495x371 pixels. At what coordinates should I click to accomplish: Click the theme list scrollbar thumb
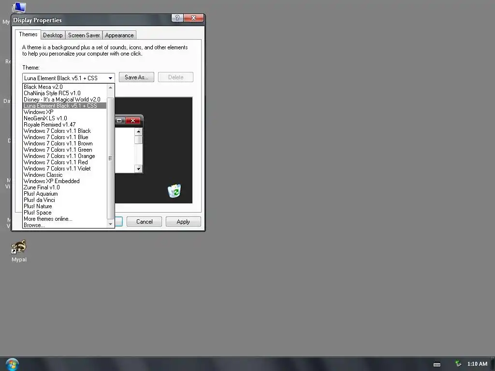point(110,158)
